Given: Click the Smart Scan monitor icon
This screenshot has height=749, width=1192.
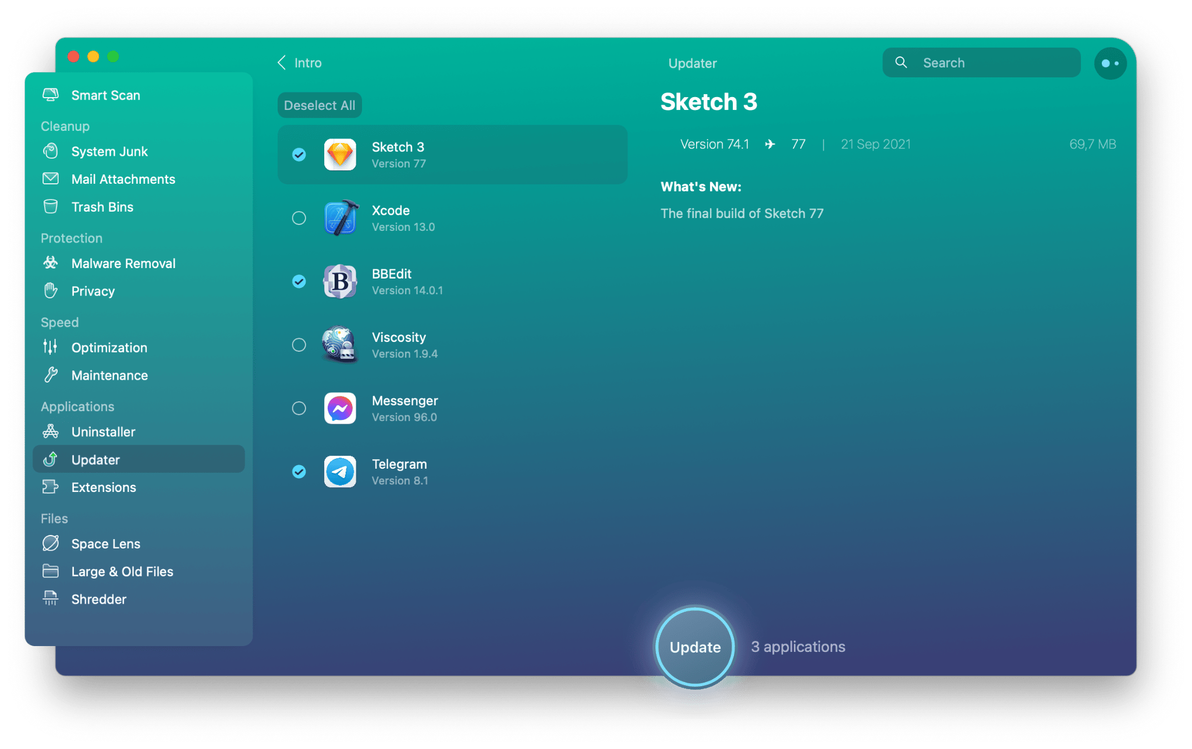Looking at the screenshot, I should (x=51, y=95).
